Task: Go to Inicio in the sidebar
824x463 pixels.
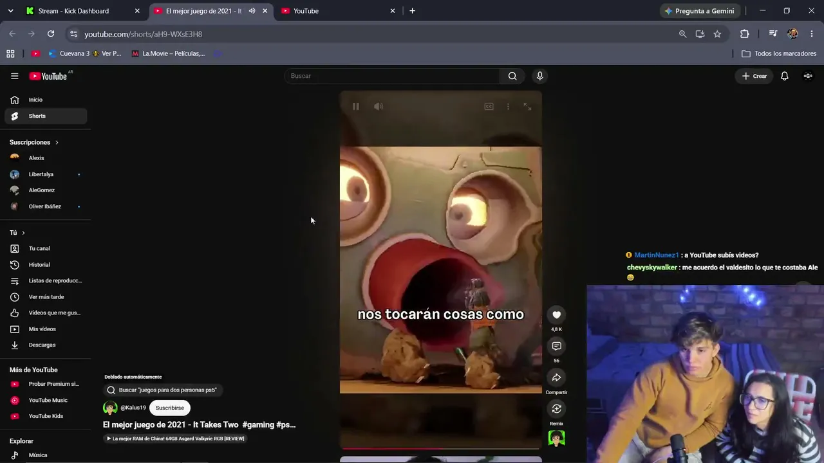Action: pyautogui.click(x=46, y=100)
